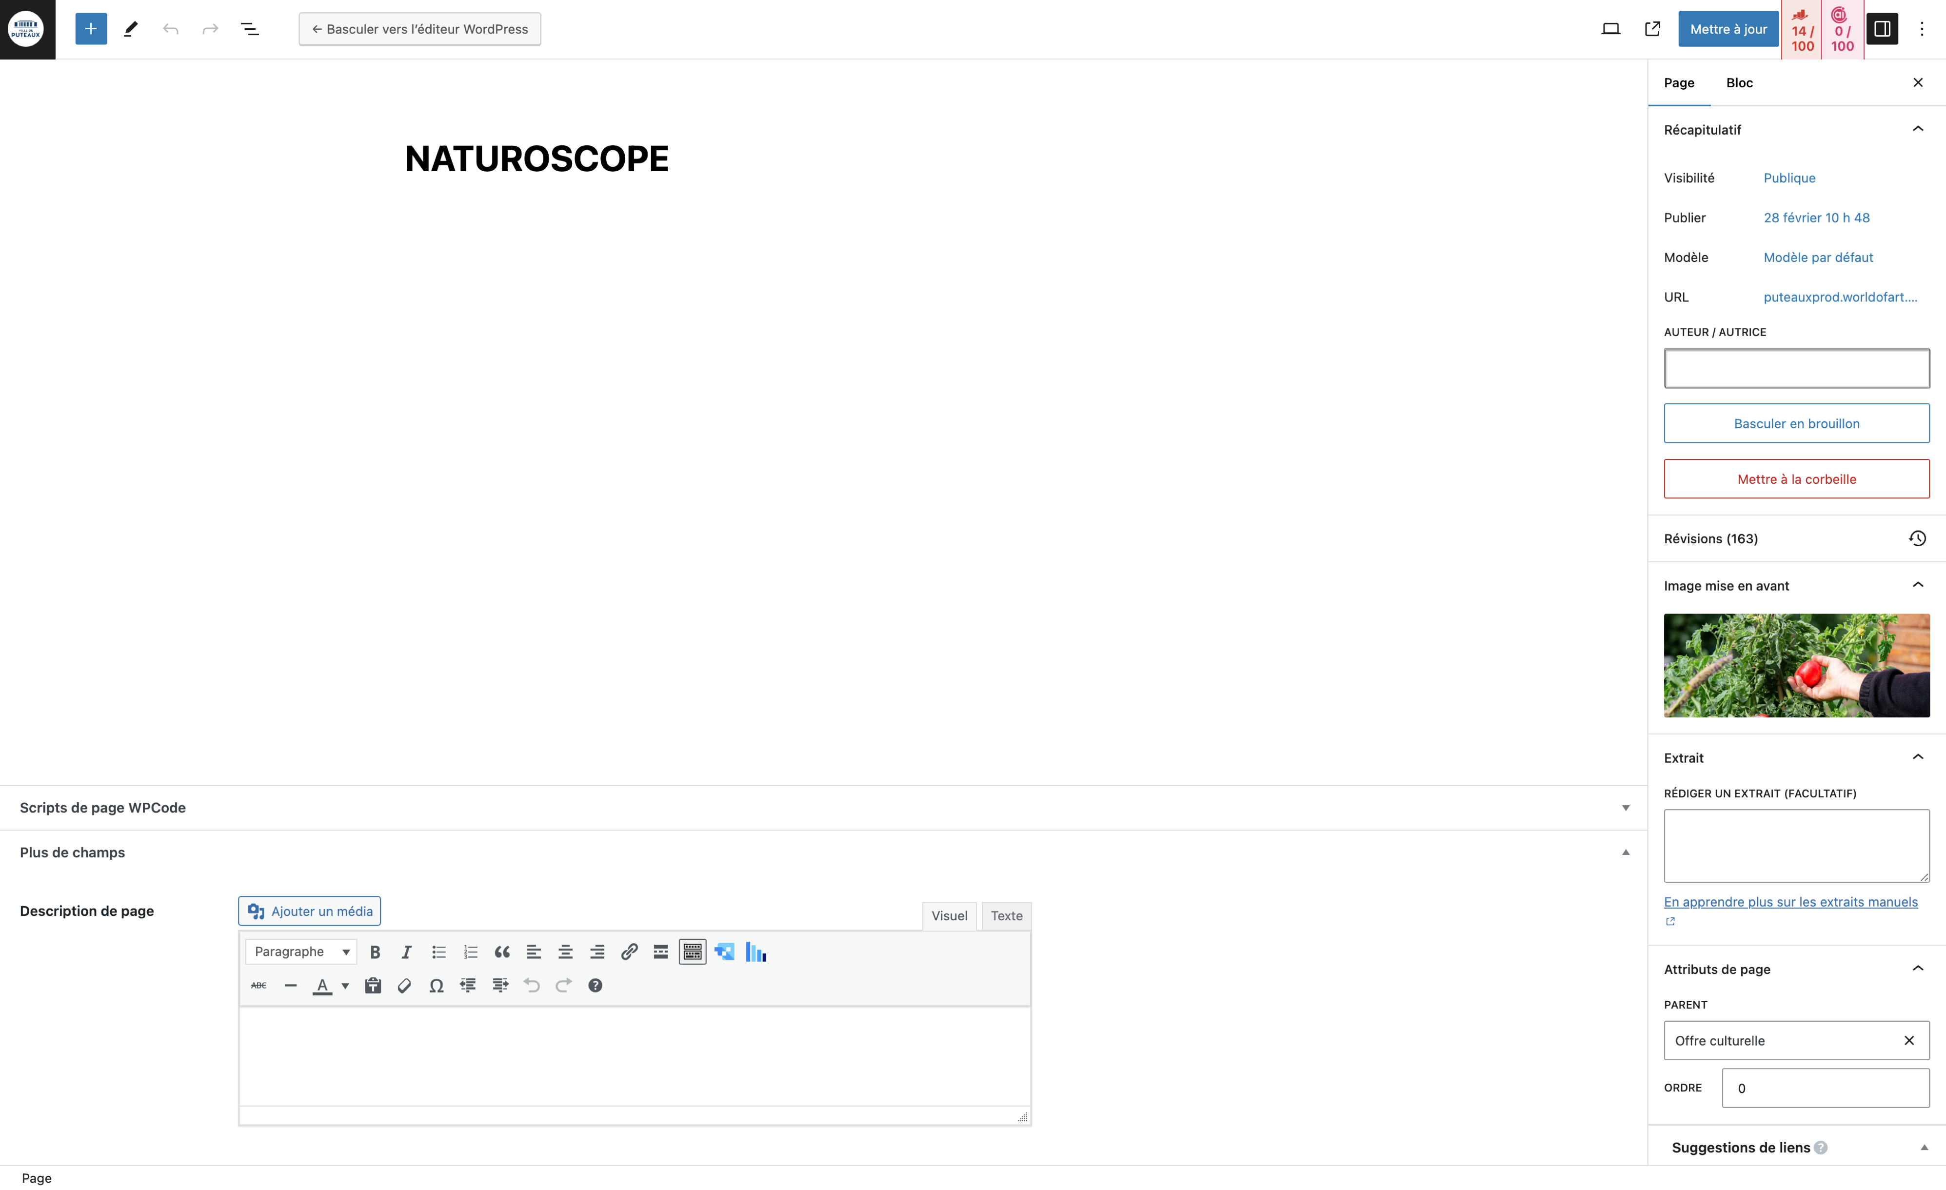The height and width of the screenshot is (1190, 1946).
Task: Click the featured image tomato thumbnail
Action: pyautogui.click(x=1796, y=666)
